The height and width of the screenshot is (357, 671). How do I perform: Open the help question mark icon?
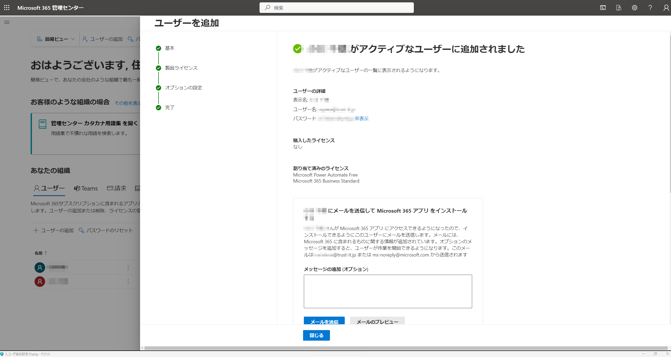click(650, 8)
